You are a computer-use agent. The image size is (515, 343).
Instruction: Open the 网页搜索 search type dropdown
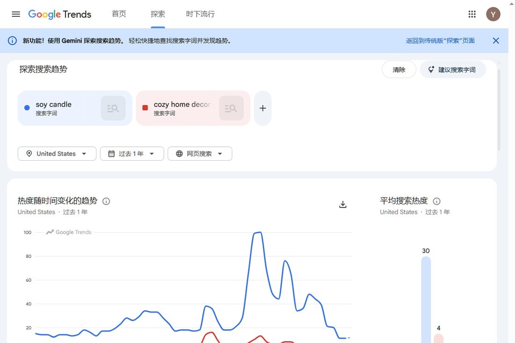(200, 154)
